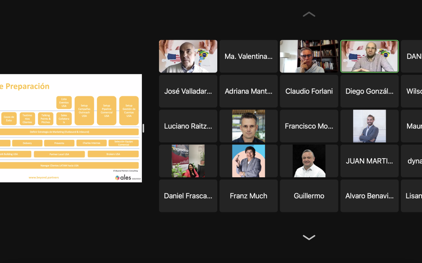Select the Alvaro Benavi participant tile
422x263 pixels.
369,196
